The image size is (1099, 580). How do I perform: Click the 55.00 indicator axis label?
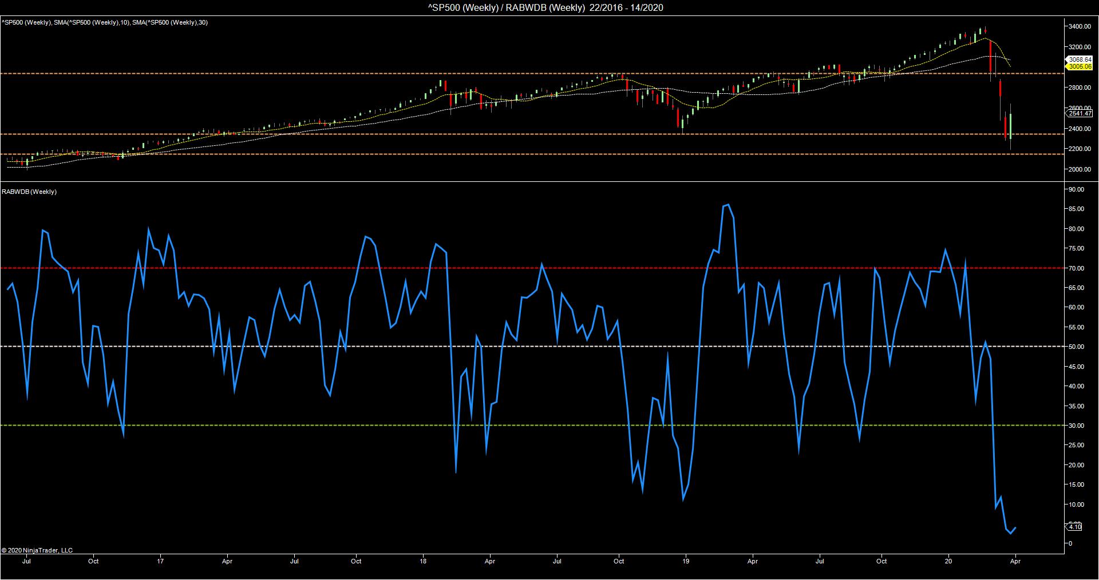tap(1076, 327)
